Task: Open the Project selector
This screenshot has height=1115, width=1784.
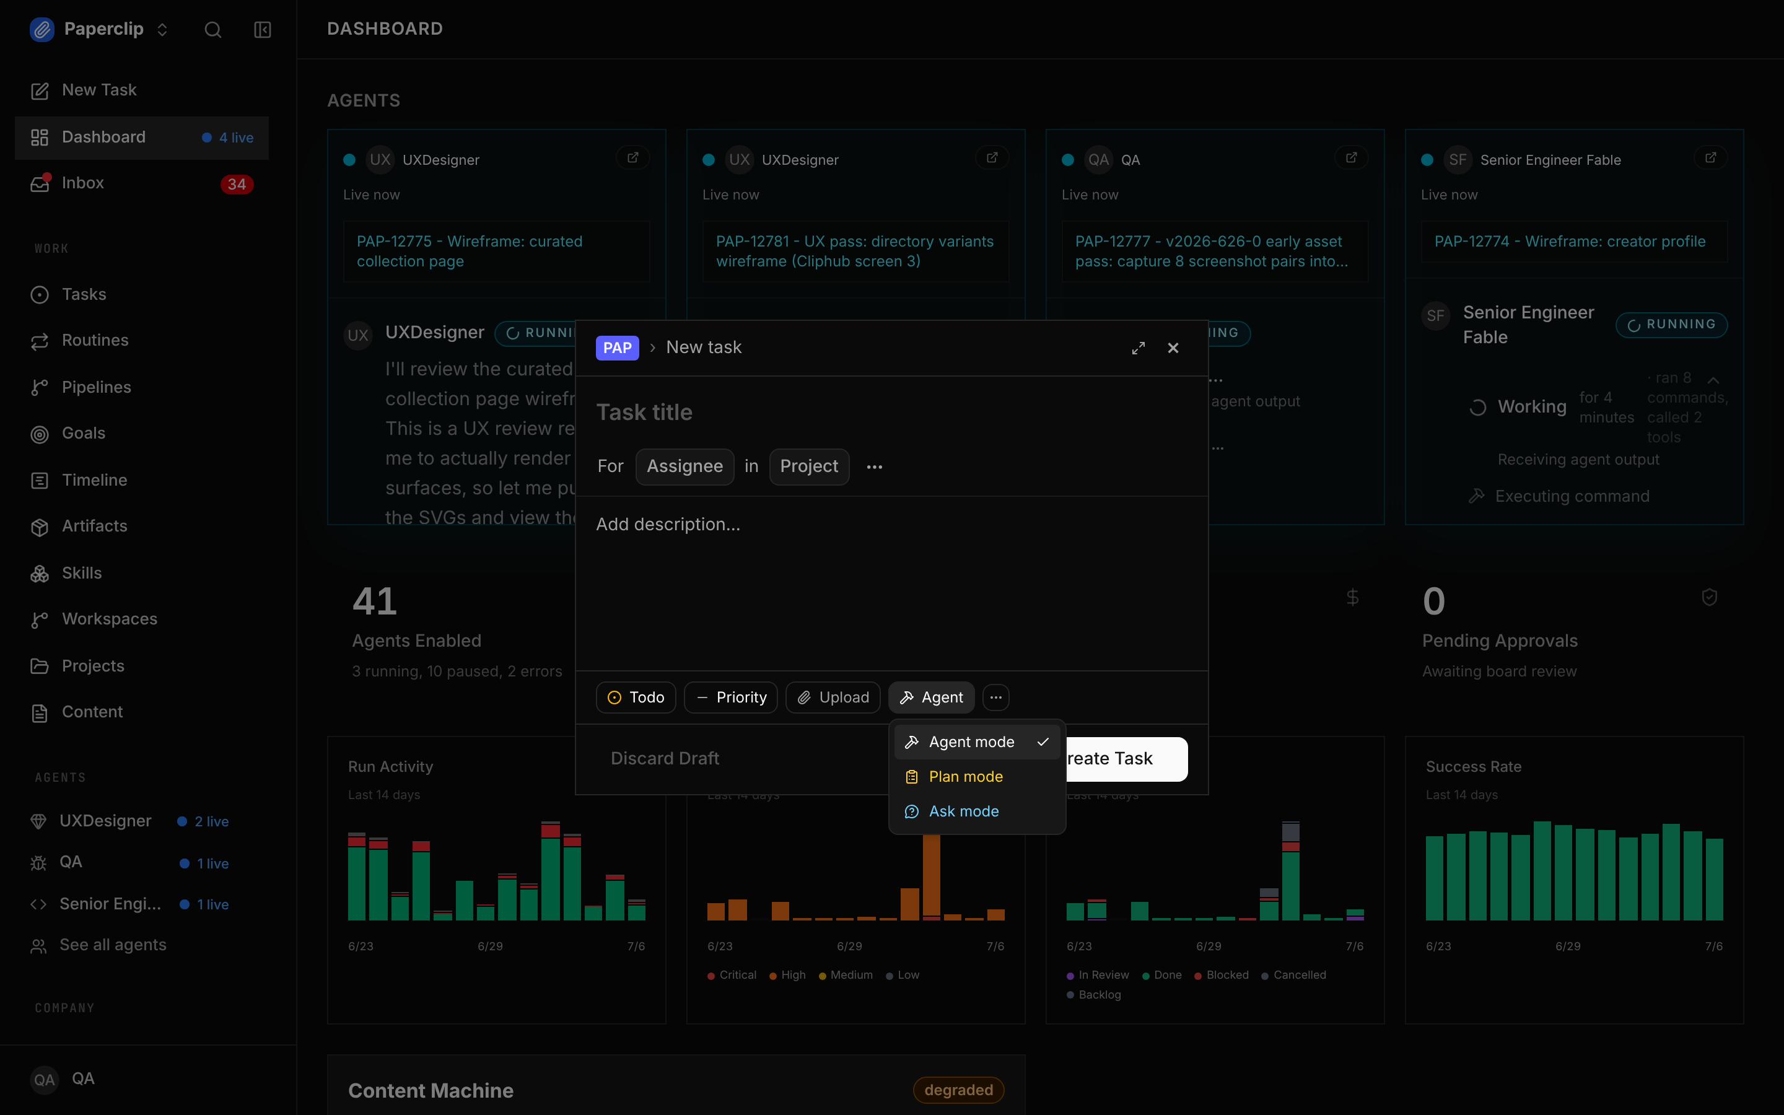Action: 809,467
